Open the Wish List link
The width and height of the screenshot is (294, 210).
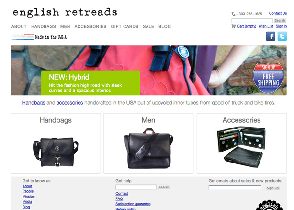pyautogui.click(x=266, y=26)
